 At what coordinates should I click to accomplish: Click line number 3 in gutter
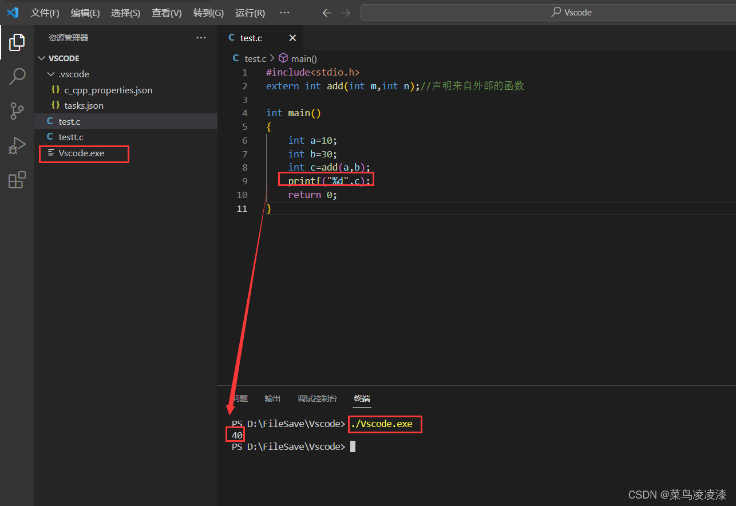[245, 100]
